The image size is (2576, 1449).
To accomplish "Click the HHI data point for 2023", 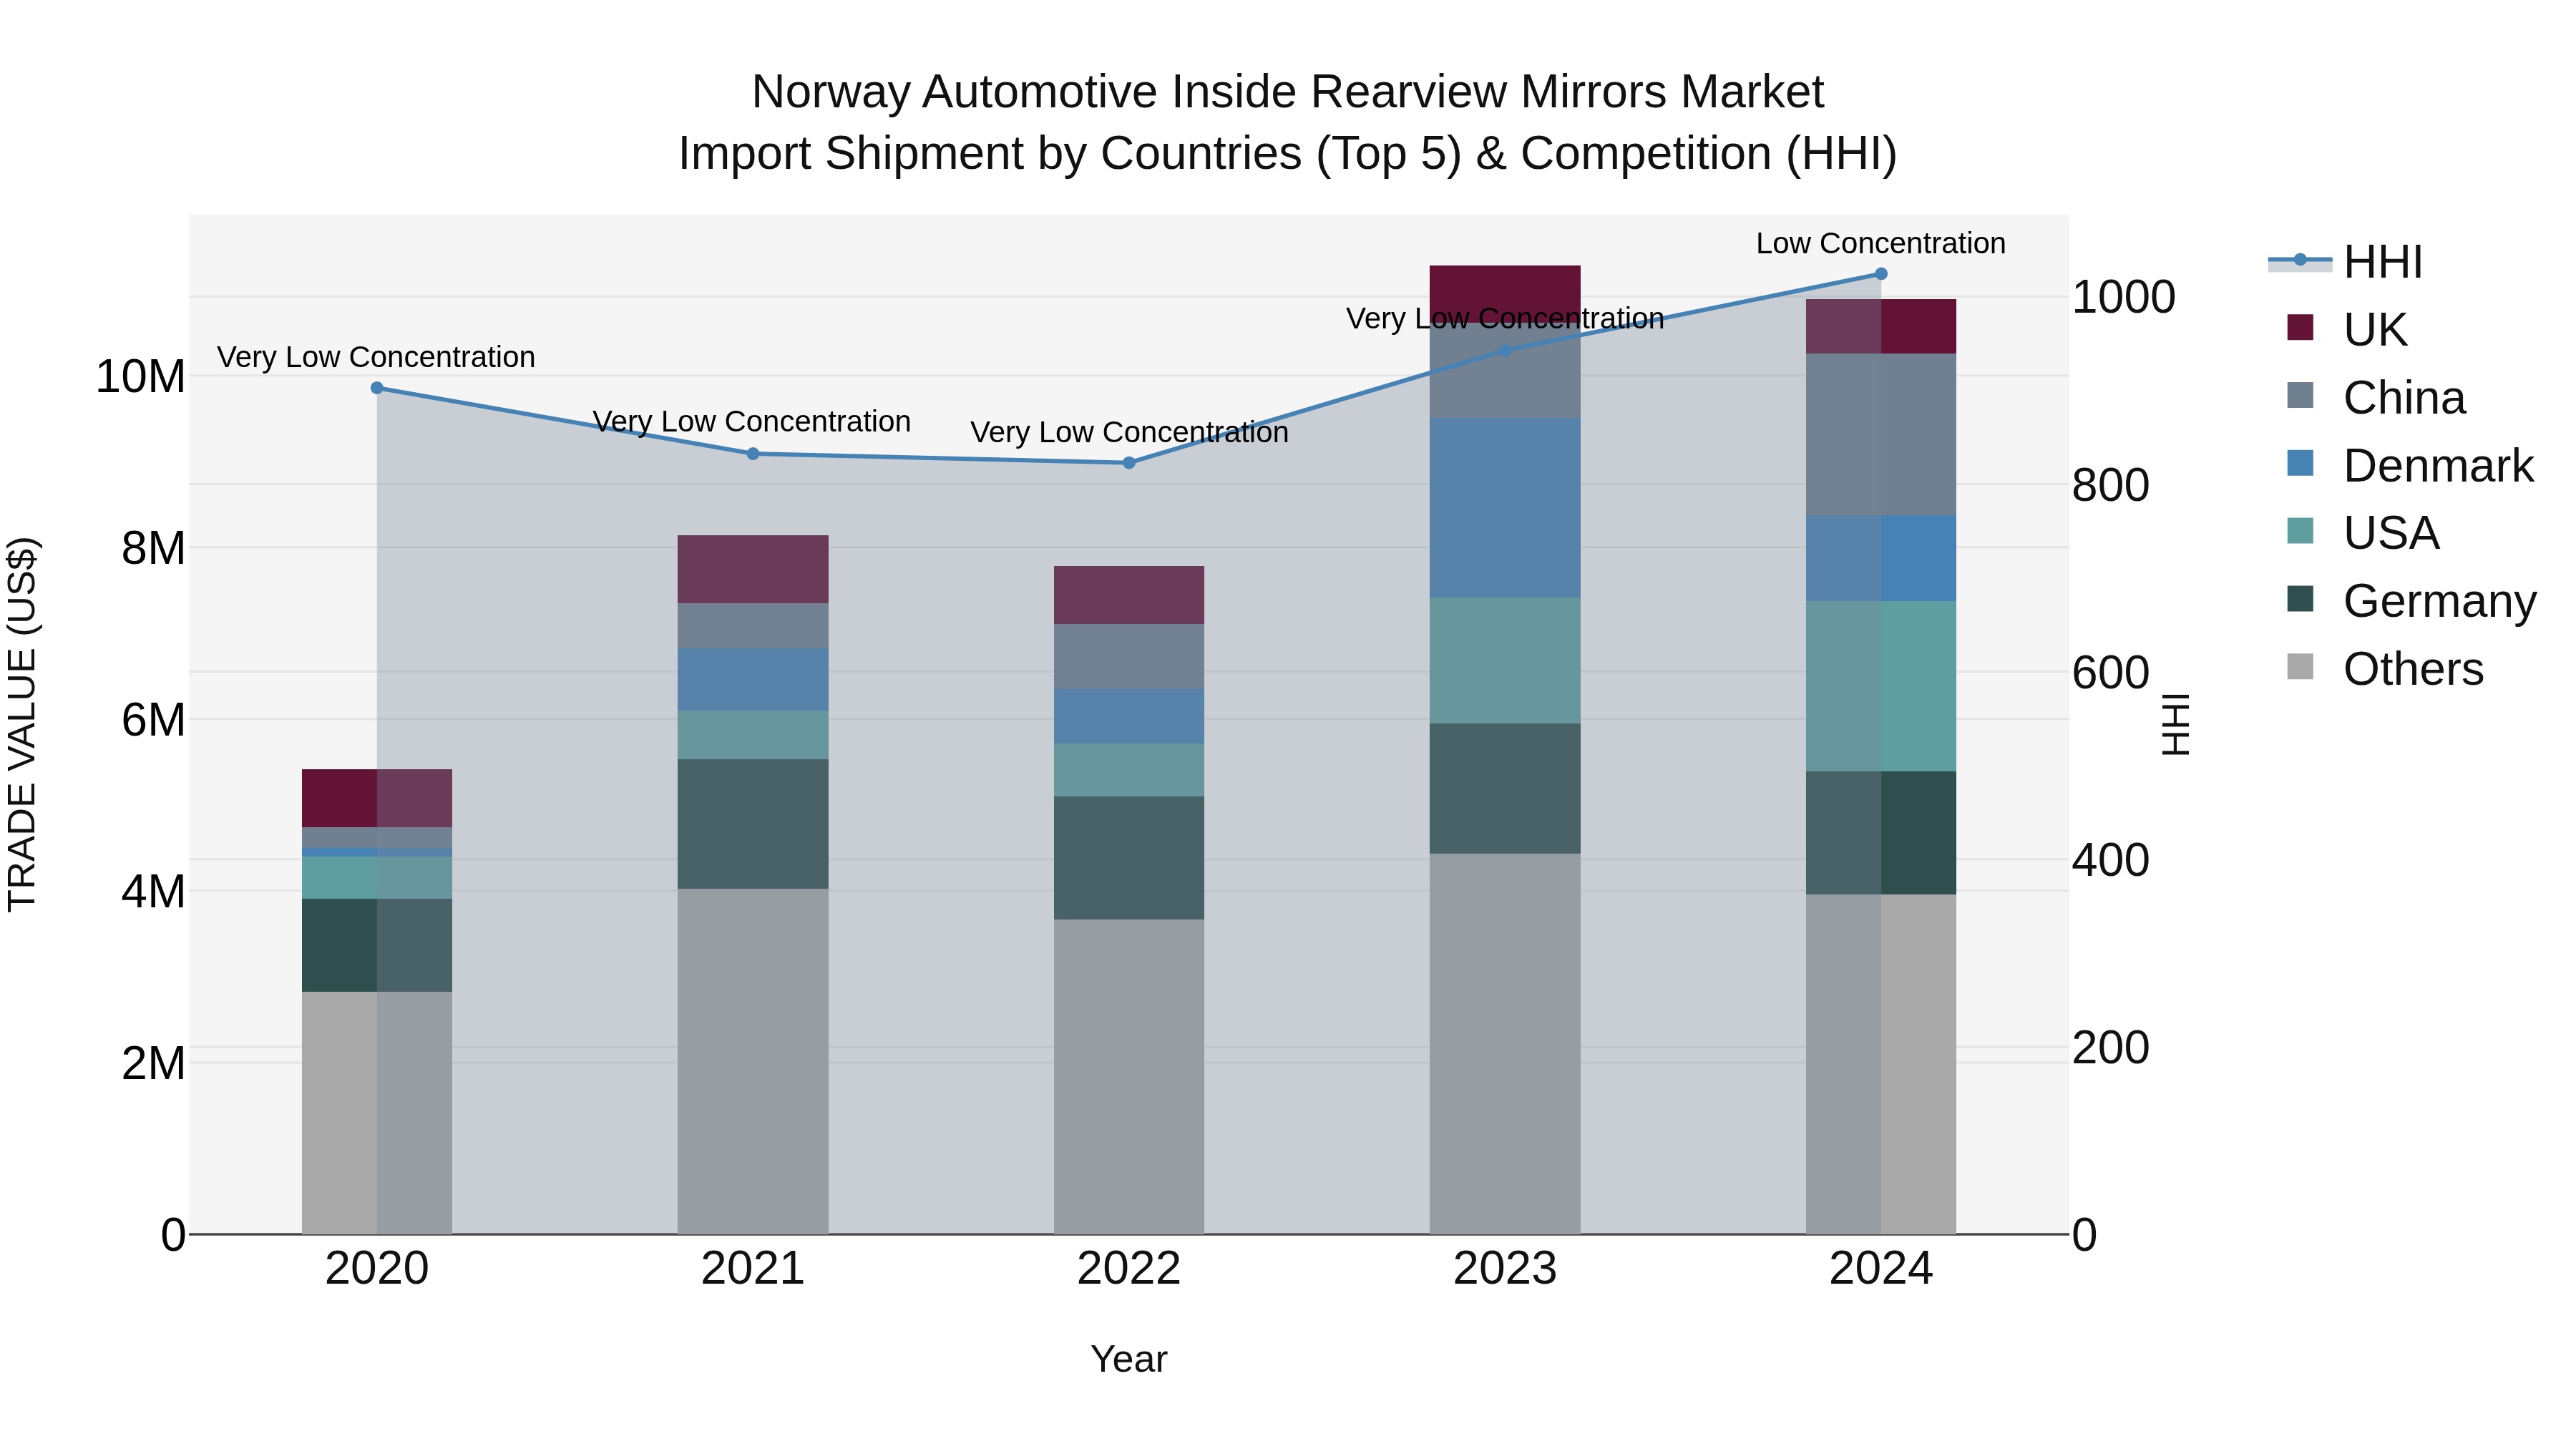I will click(1505, 351).
